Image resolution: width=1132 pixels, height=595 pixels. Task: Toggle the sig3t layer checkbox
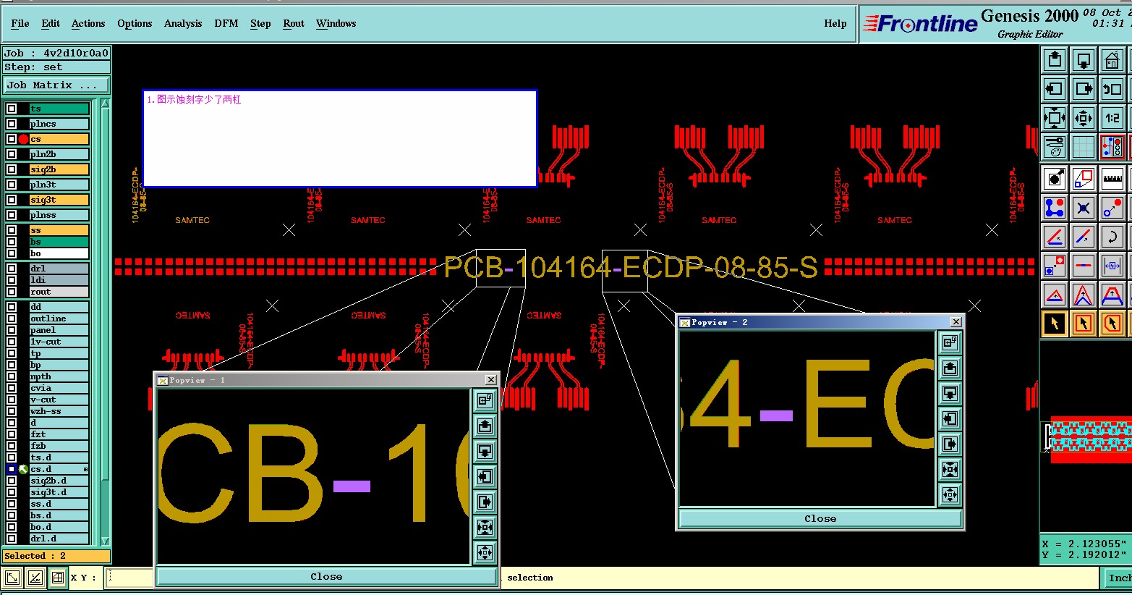[12, 200]
